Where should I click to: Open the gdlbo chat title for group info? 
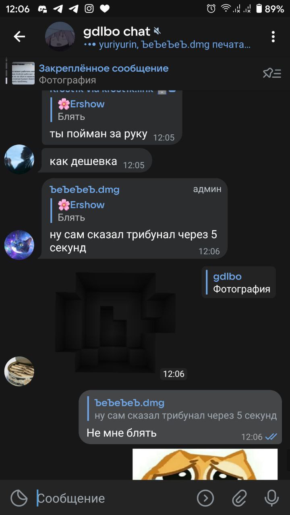[117, 31]
